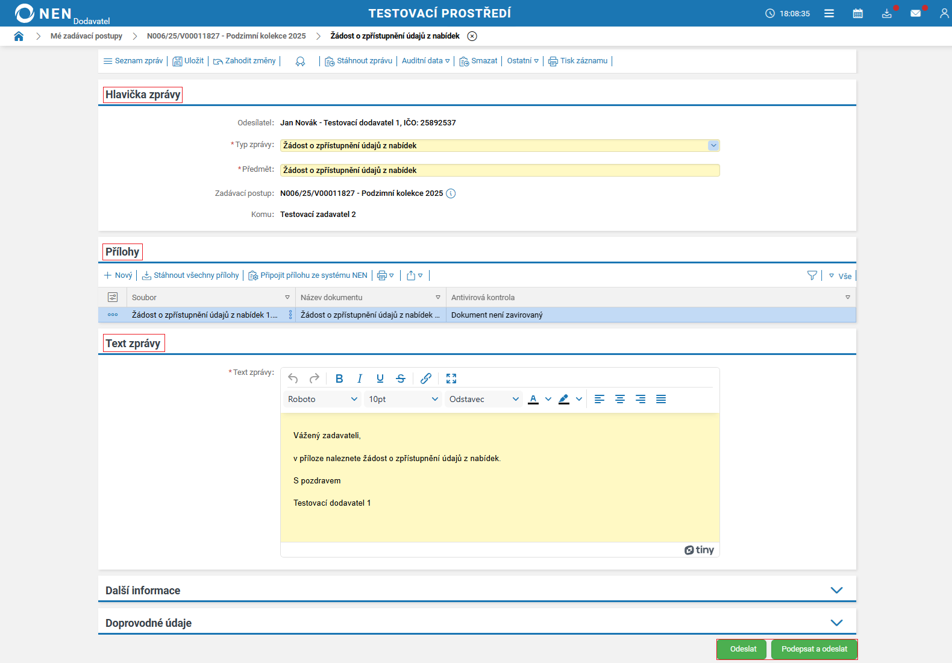952x663 pixels.
Task: Open the Typ zprávy dropdown
Action: pyautogui.click(x=713, y=145)
